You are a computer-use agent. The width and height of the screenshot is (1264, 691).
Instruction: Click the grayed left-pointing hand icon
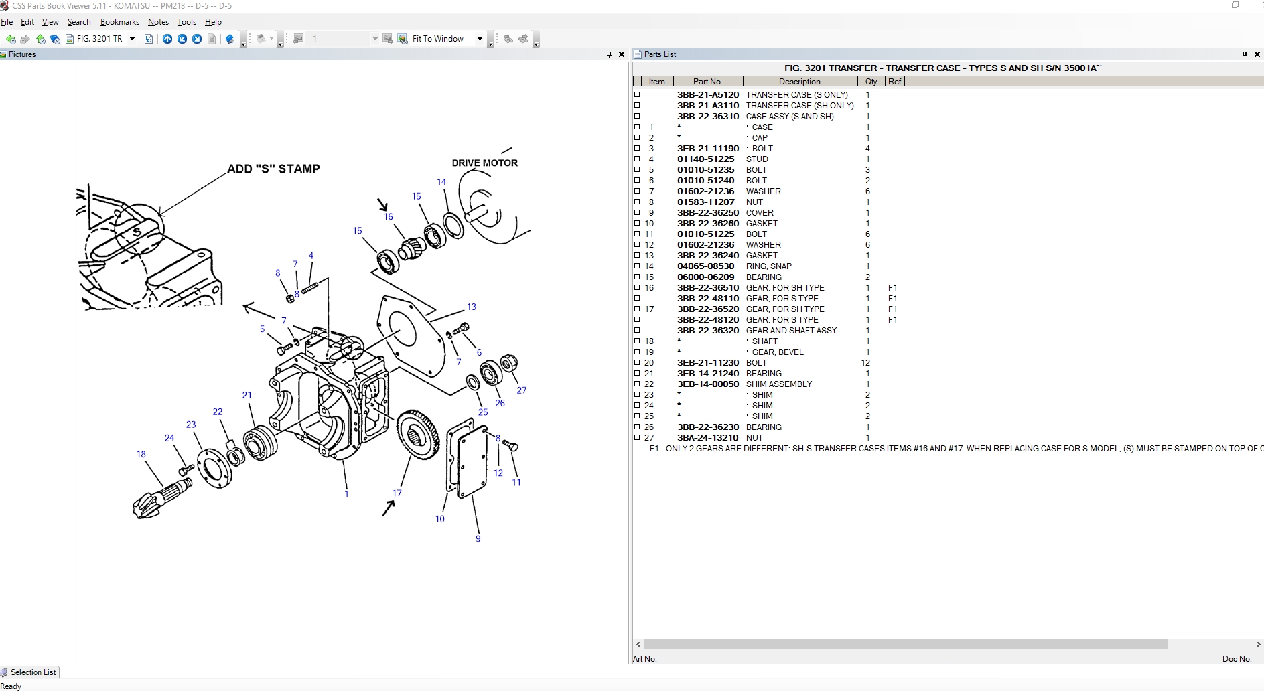click(x=508, y=39)
